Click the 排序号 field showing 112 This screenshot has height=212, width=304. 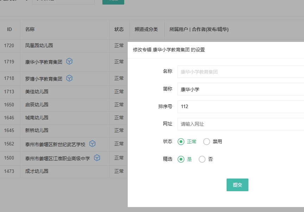coord(241,106)
